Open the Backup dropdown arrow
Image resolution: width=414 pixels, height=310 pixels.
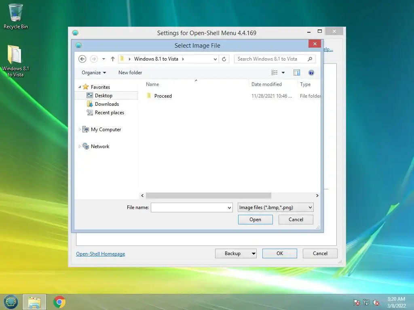click(253, 253)
